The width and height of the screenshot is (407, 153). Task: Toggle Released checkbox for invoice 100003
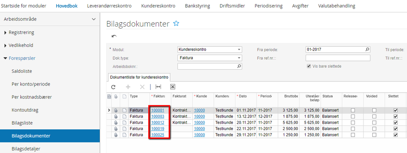click(x=352, y=116)
